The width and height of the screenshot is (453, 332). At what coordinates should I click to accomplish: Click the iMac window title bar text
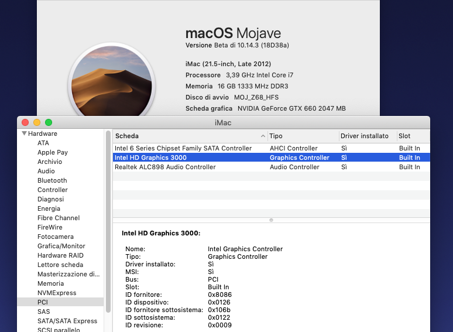click(223, 123)
